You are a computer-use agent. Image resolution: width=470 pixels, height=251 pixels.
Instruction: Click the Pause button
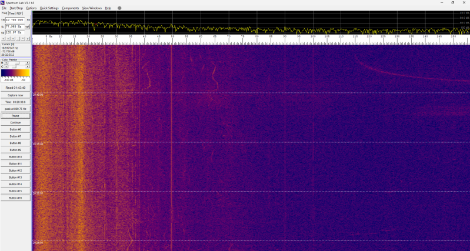coord(15,116)
